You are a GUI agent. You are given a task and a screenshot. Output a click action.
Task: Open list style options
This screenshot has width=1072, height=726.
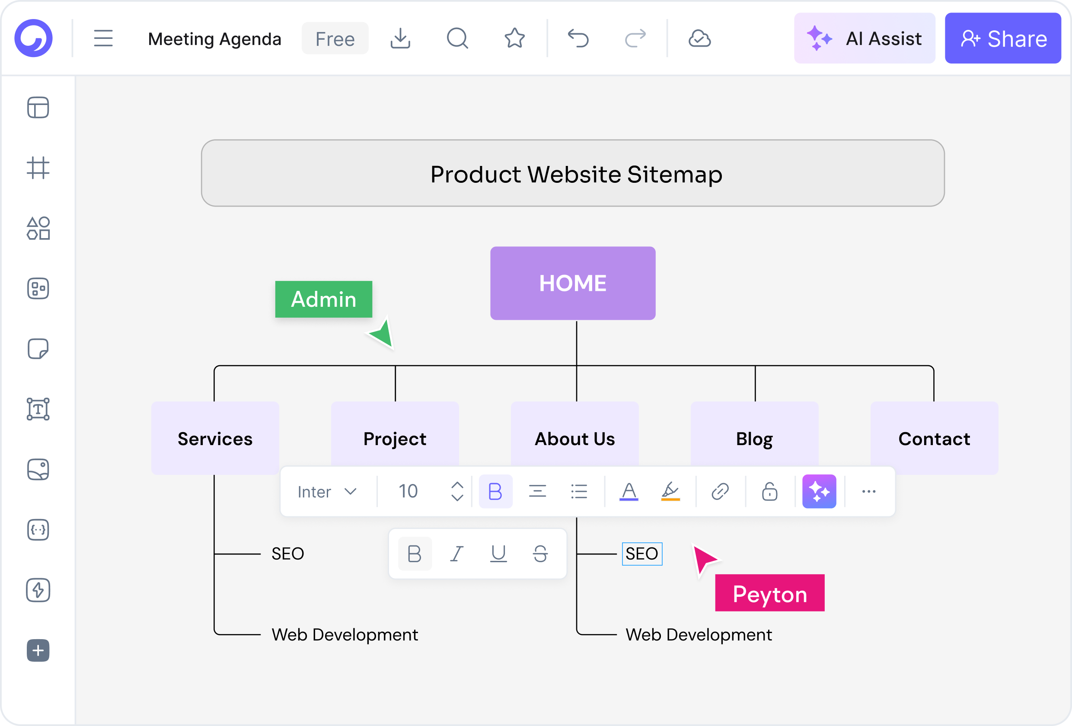pos(579,492)
